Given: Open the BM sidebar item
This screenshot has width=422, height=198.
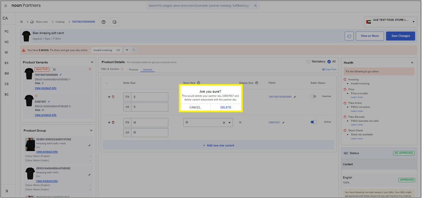Looking at the screenshot, I should pos(7,73).
